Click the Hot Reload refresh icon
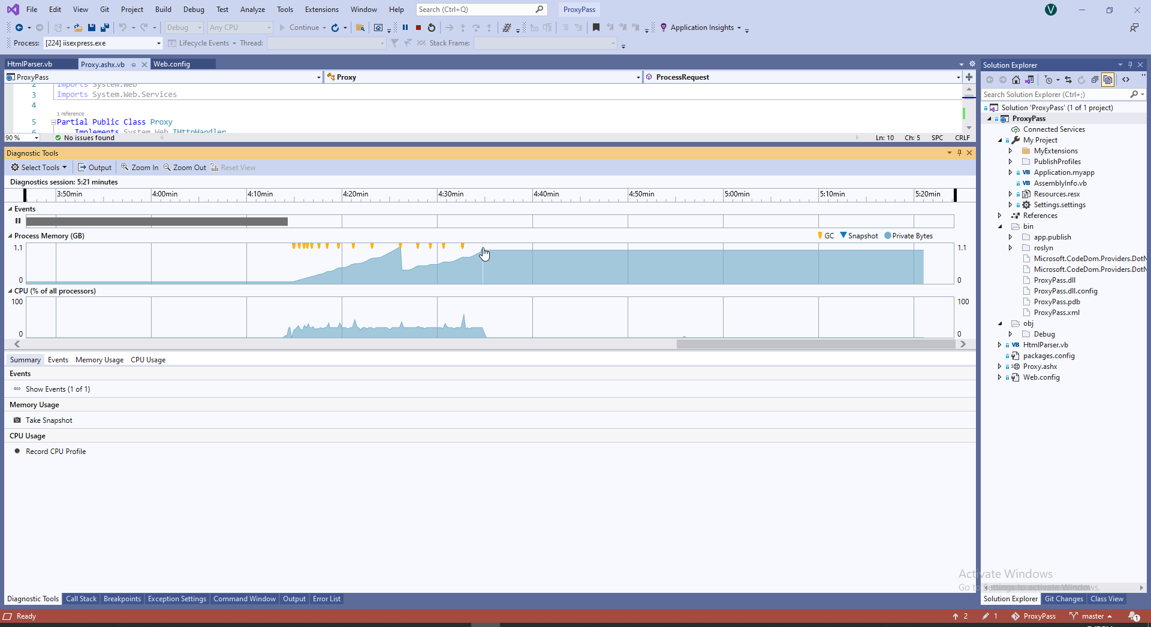1151x627 pixels. pos(335,28)
